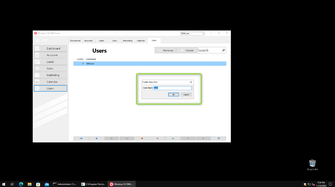Open Calendar from the sidebar

[x=50, y=82]
